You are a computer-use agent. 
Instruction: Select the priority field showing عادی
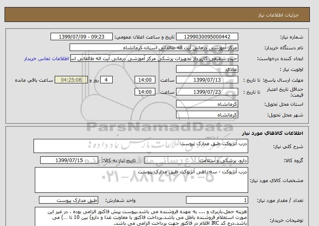tap(207, 69)
